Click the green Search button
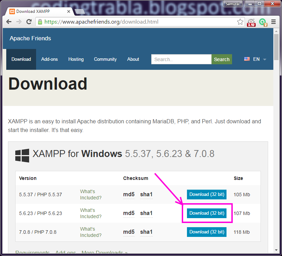This screenshot has width=282, height=256. (x=222, y=59)
